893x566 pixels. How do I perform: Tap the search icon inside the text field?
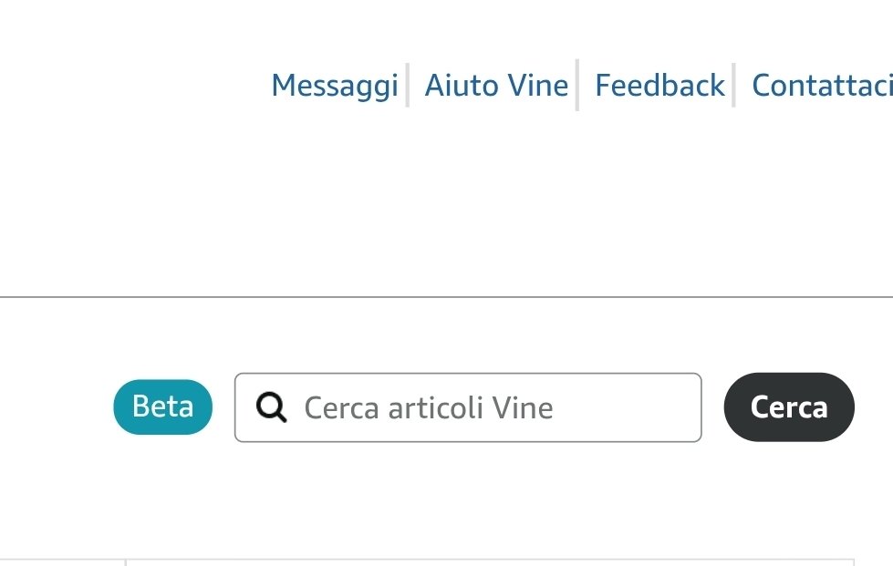pyautogui.click(x=272, y=407)
